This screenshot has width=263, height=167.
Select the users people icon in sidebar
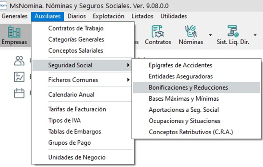click(x=19, y=61)
